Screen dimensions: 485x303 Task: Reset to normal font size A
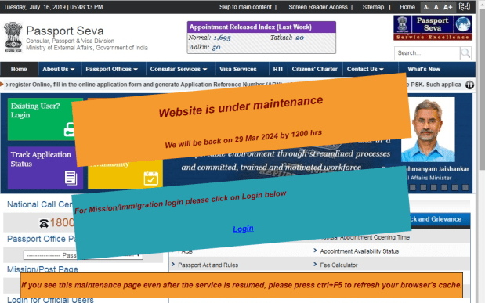pos(436,7)
